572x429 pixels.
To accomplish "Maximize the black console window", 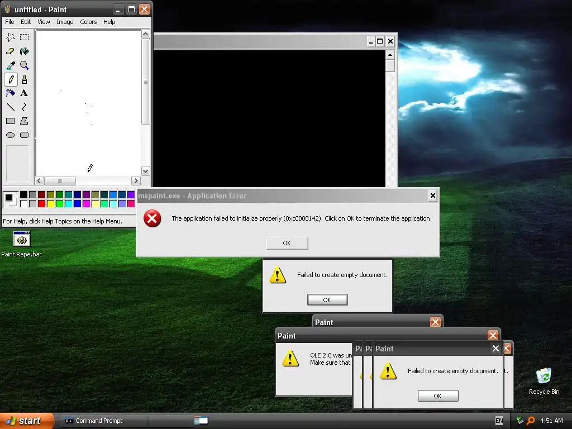I will (380, 41).
